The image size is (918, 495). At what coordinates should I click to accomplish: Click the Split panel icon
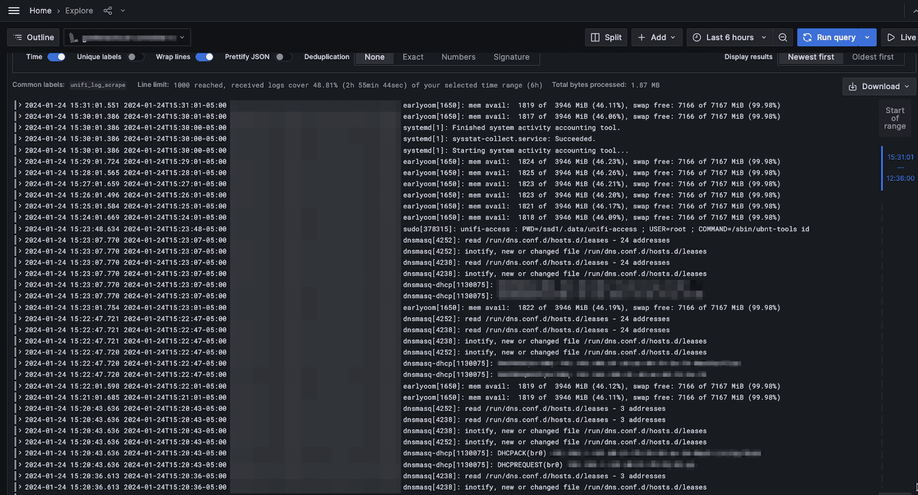[596, 37]
